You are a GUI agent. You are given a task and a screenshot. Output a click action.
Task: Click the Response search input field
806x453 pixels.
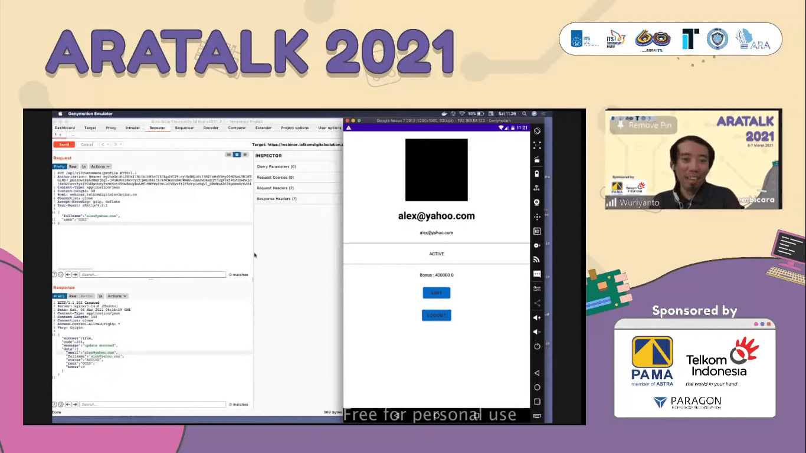(x=153, y=405)
